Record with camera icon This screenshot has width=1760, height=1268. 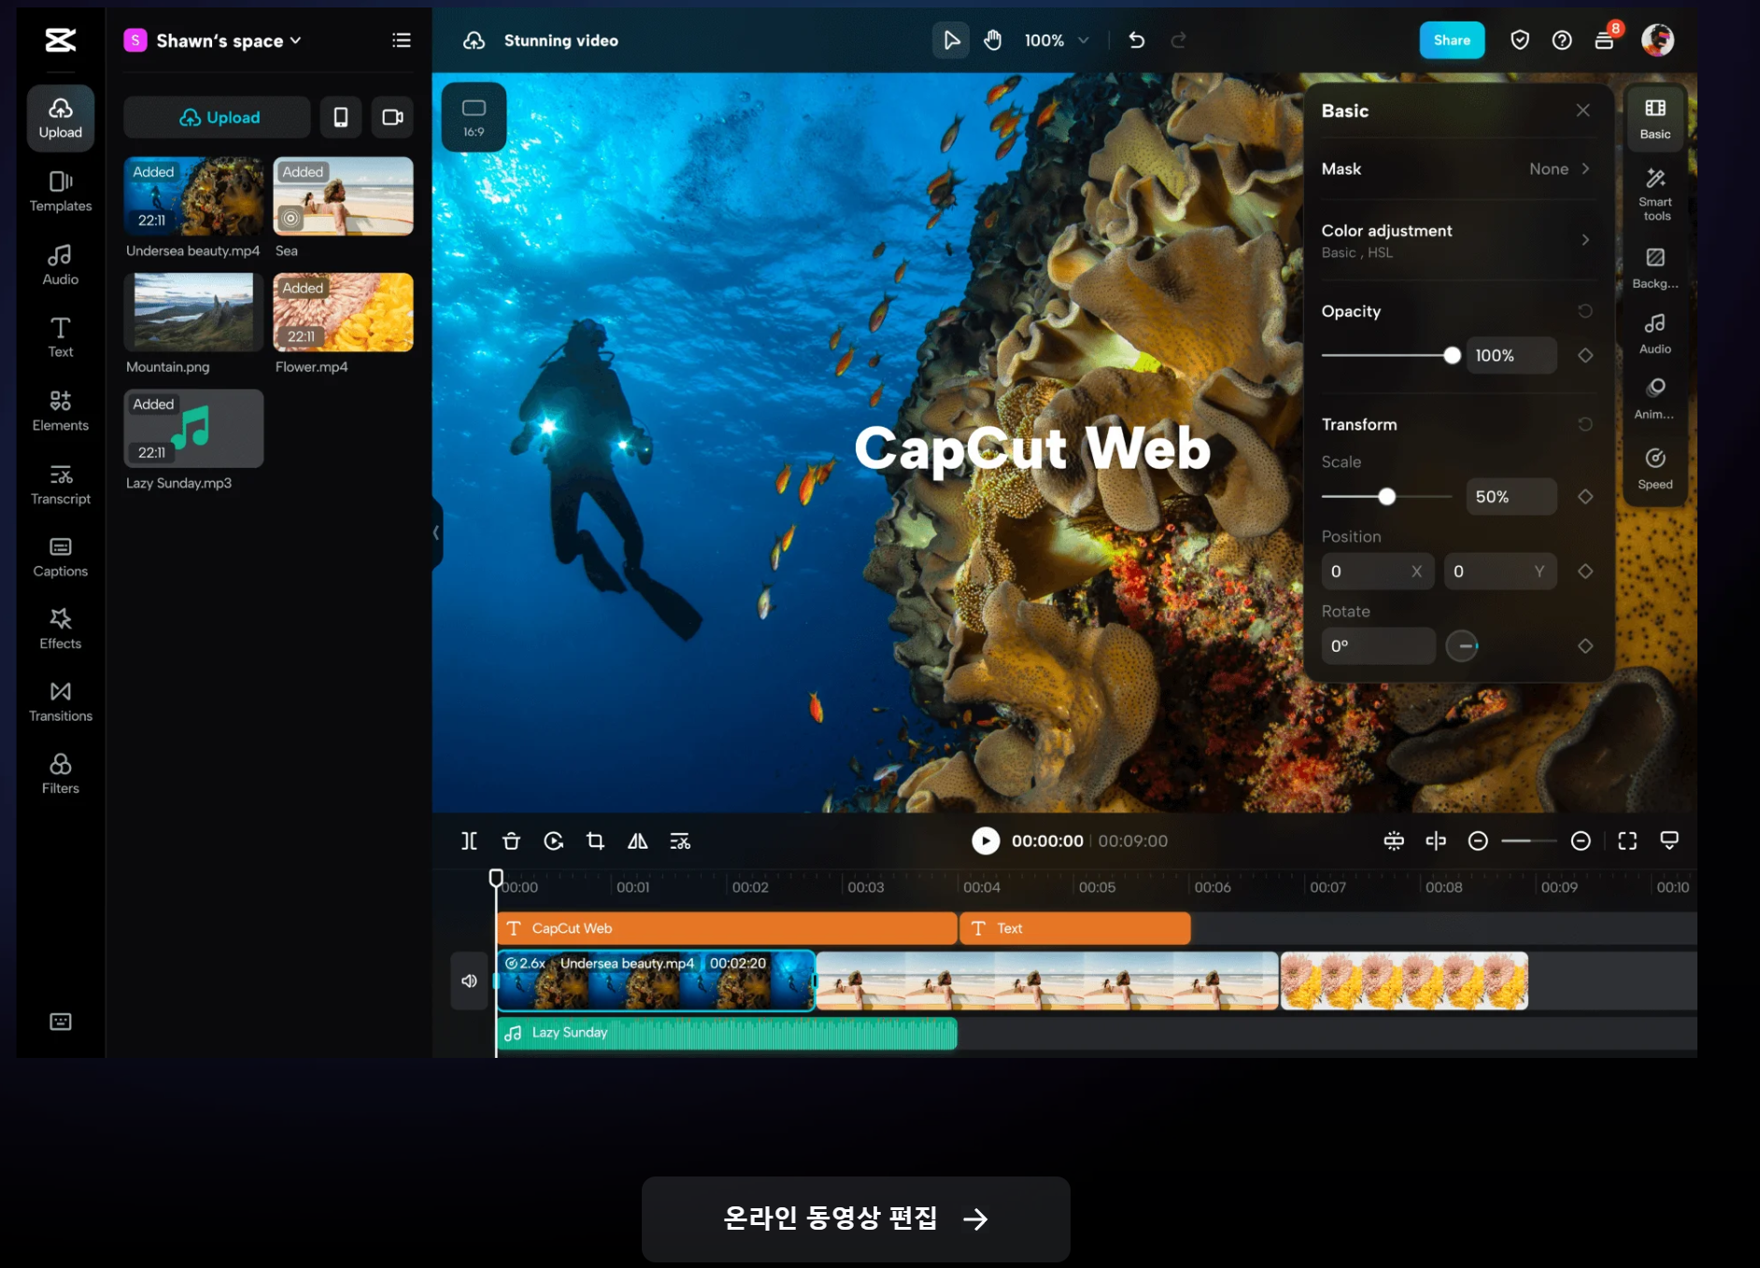(392, 117)
